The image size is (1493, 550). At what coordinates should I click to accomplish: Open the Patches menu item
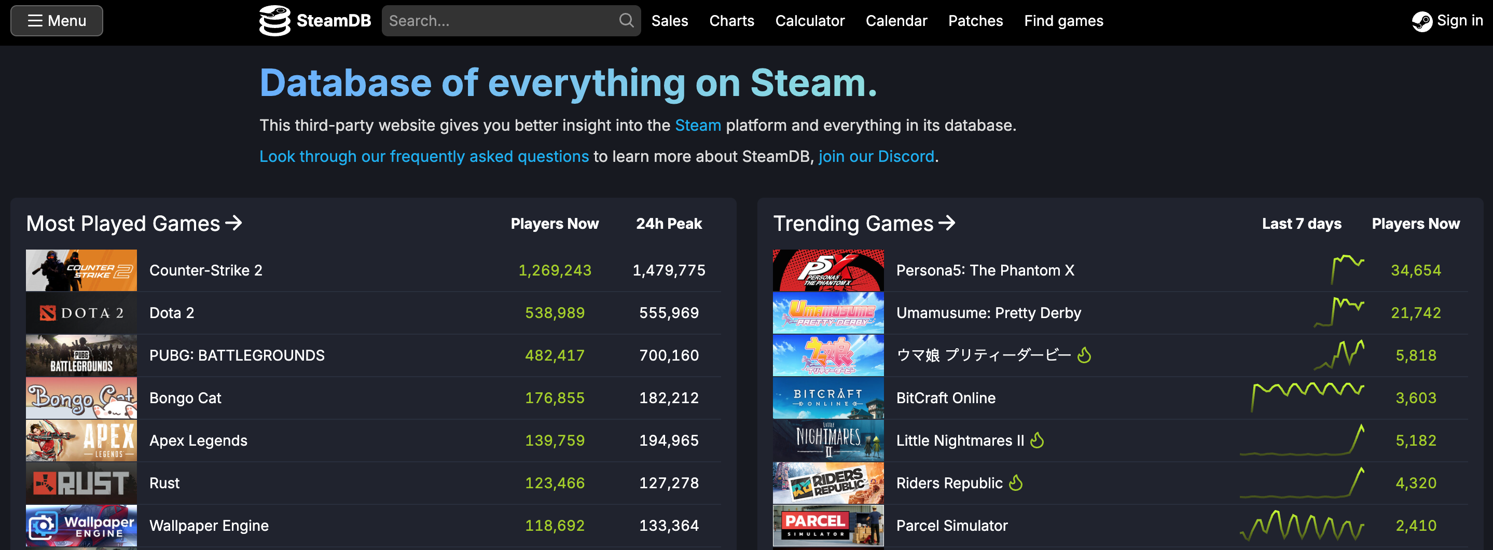(x=975, y=21)
